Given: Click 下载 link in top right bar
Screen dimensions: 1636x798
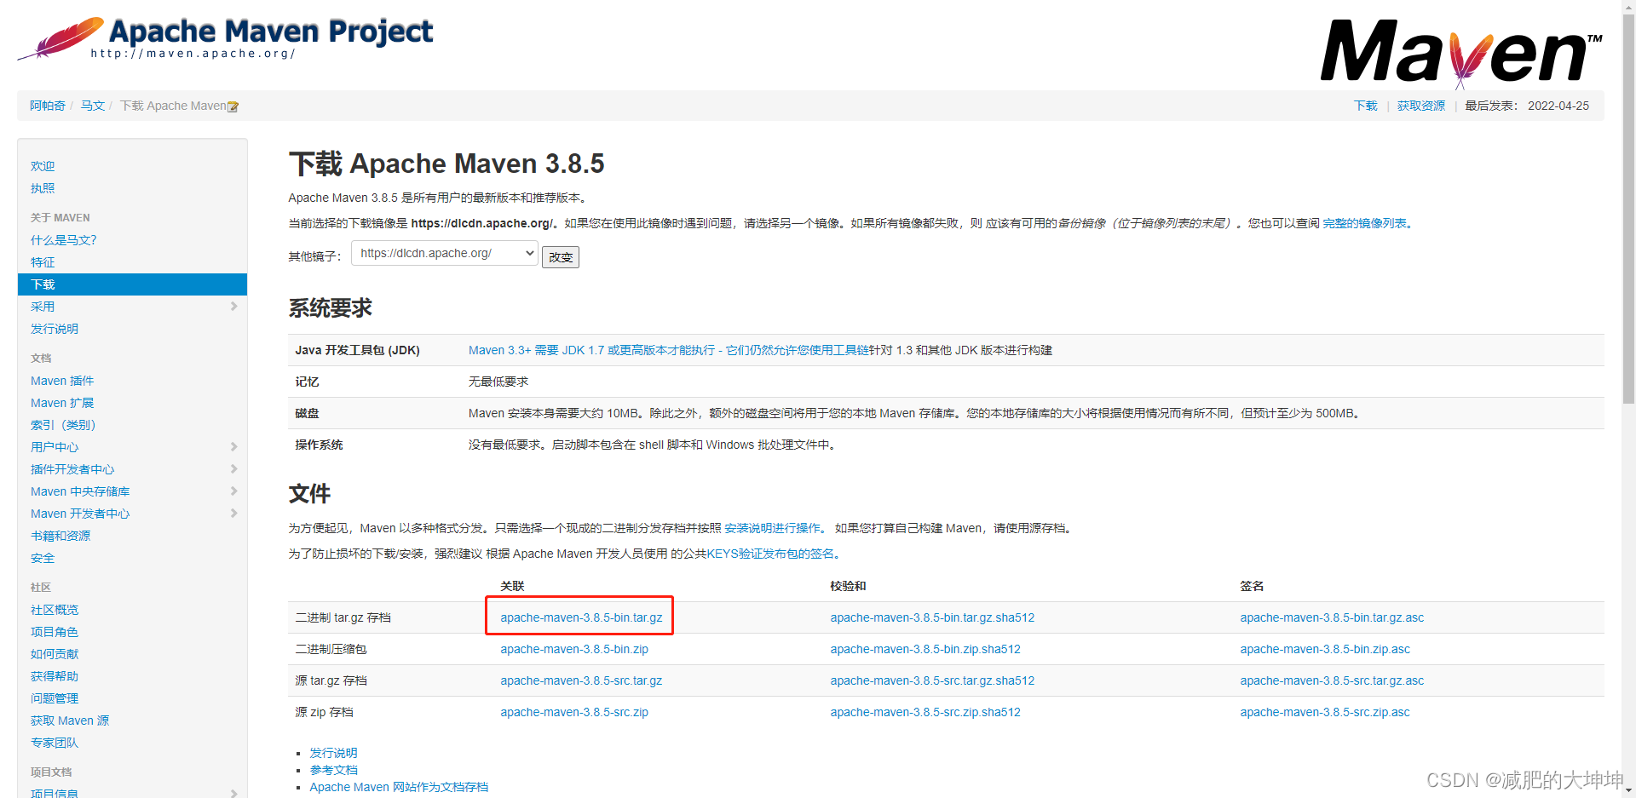Looking at the screenshot, I should pyautogui.click(x=1366, y=106).
